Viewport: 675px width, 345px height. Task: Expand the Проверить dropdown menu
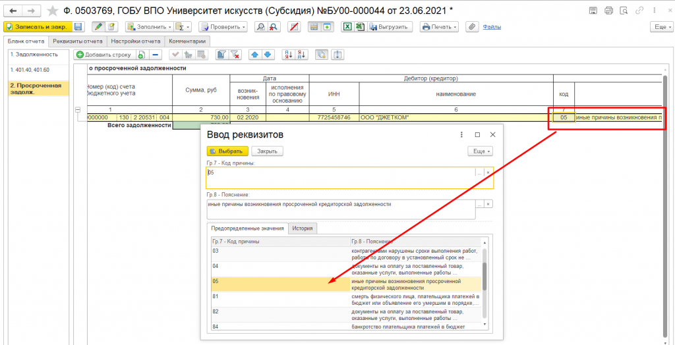pos(223,27)
